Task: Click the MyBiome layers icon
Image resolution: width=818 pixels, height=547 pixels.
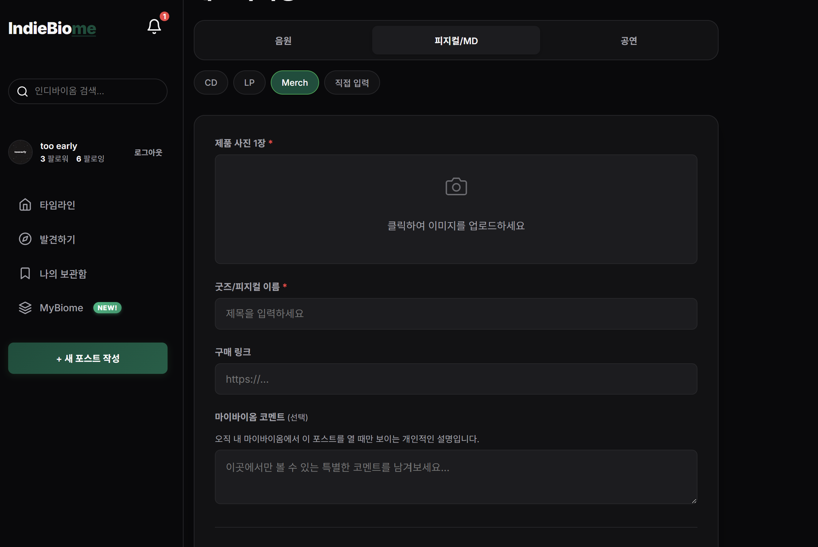Action: 25,308
